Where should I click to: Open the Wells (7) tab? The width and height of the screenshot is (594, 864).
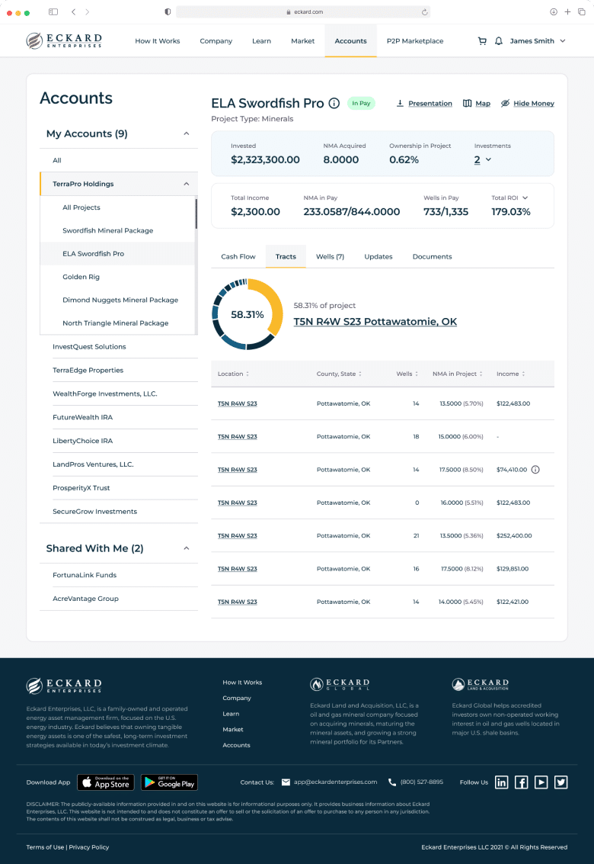tap(330, 257)
